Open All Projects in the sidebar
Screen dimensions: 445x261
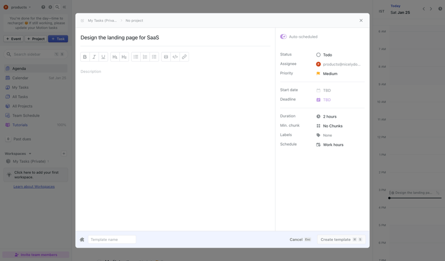[x=36, y=106]
